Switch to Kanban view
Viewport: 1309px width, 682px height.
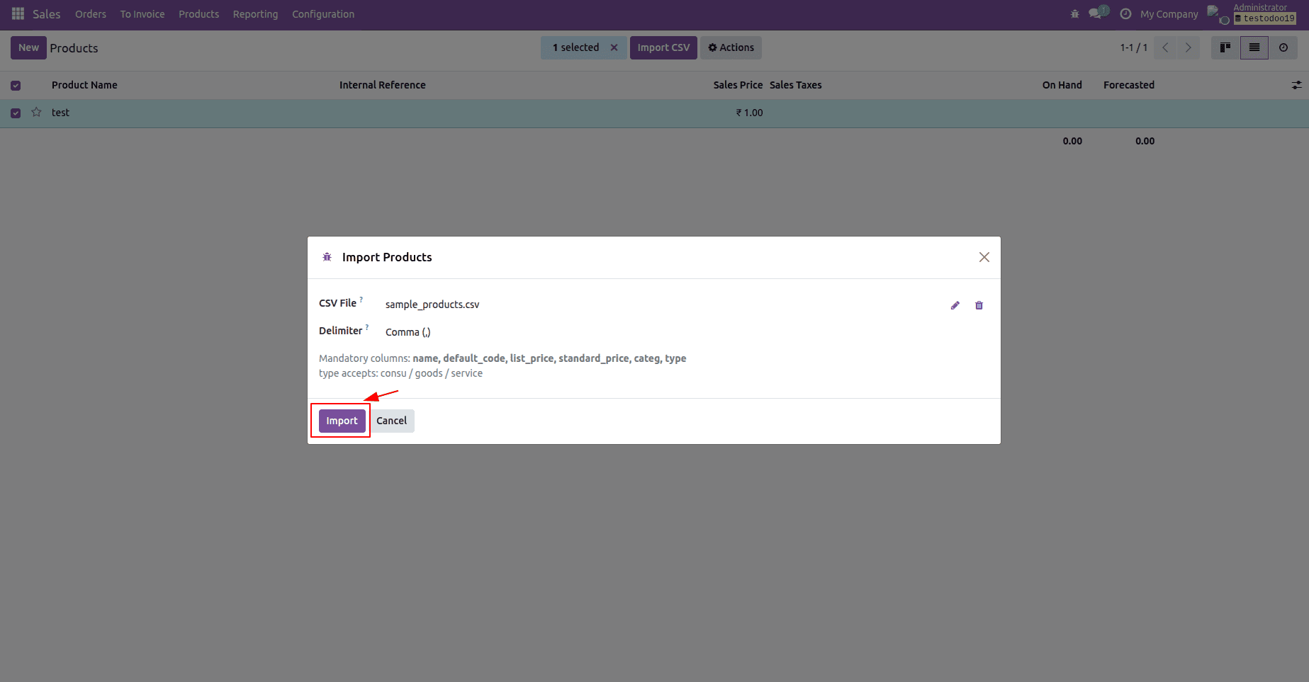(x=1225, y=47)
